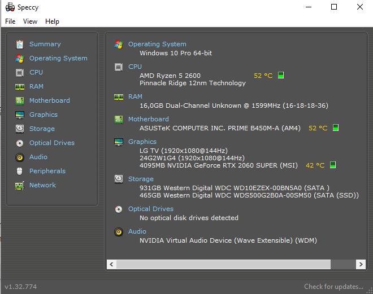This screenshot has width=373, height=294.
Task: Click the Optical Drives disc icon in sidebar
Action: [x=20, y=143]
